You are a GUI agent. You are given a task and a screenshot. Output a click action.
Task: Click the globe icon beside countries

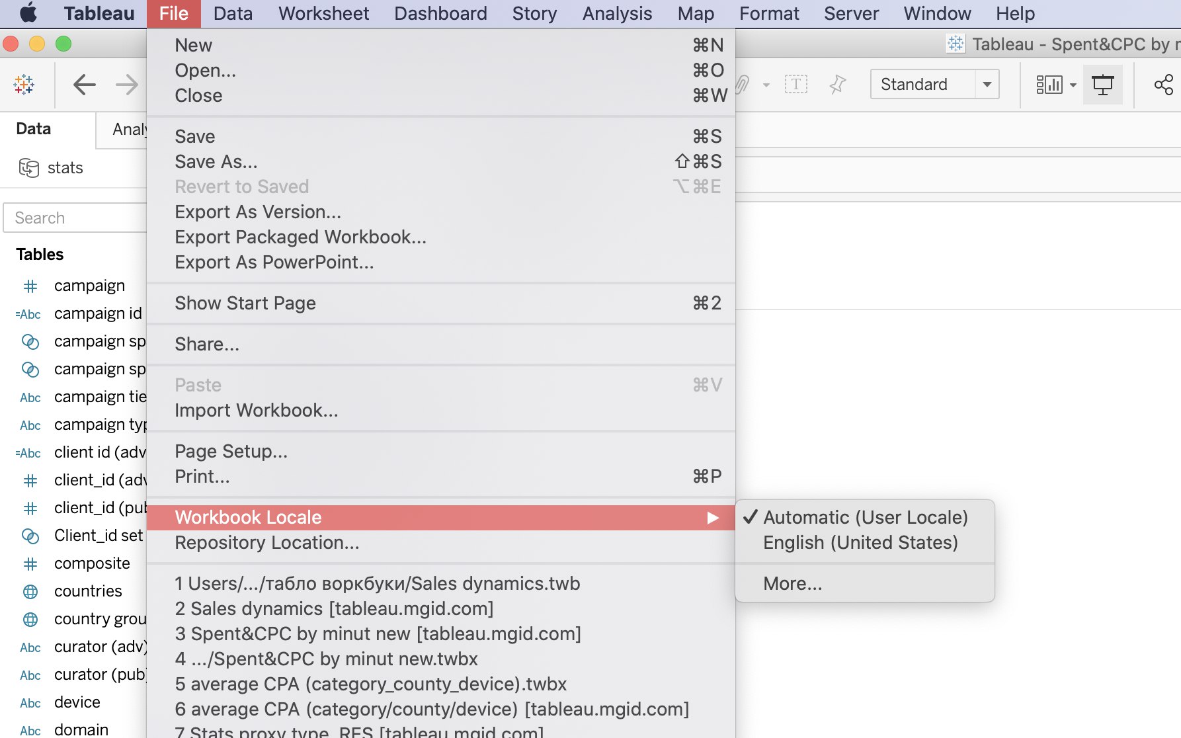coord(30,592)
